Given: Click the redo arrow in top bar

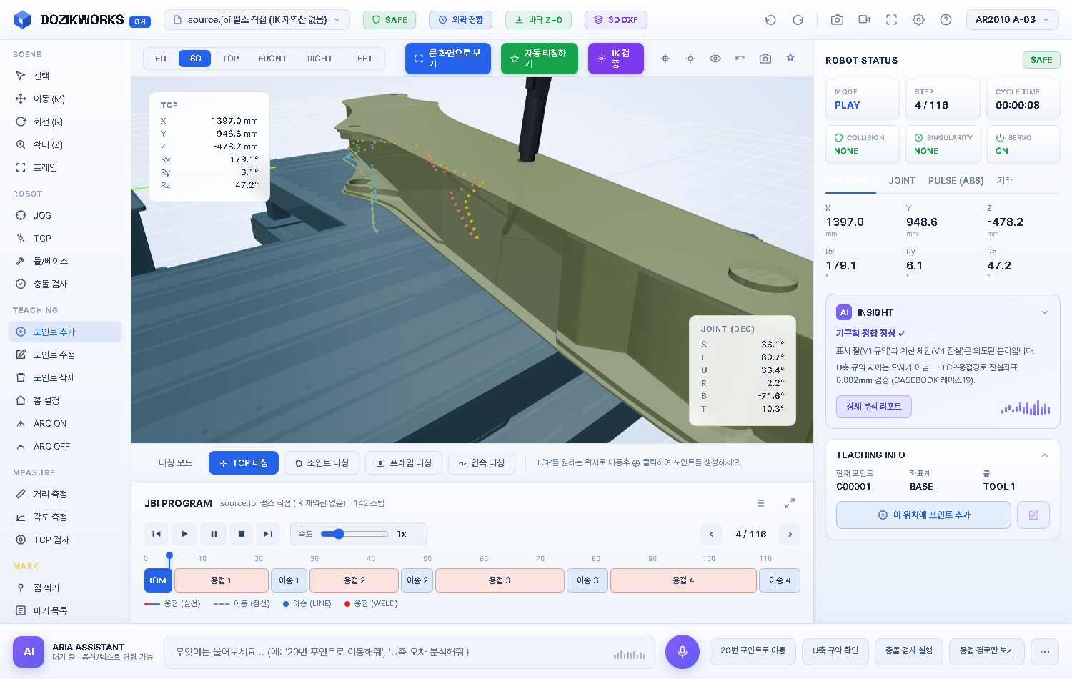Looking at the screenshot, I should 798,20.
